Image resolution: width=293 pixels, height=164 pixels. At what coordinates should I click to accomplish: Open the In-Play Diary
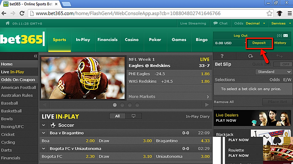tap(198, 117)
